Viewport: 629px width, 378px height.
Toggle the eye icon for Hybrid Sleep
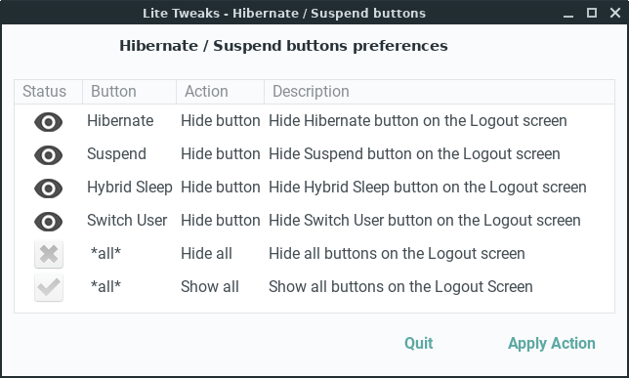coord(49,189)
